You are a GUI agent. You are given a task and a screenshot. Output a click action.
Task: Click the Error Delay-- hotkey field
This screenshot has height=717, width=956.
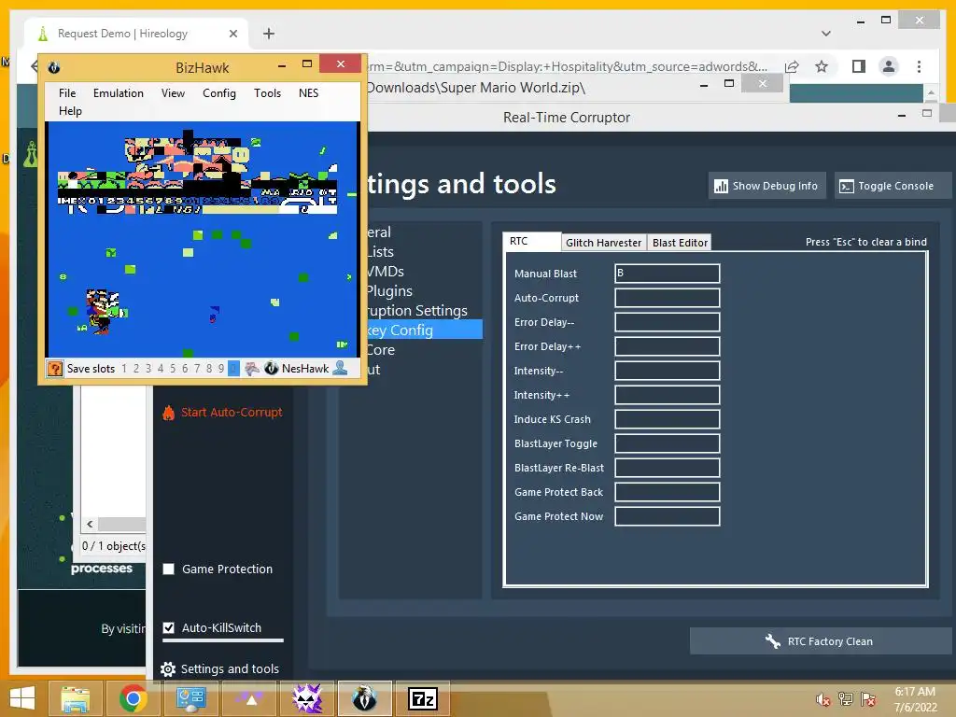tap(667, 322)
